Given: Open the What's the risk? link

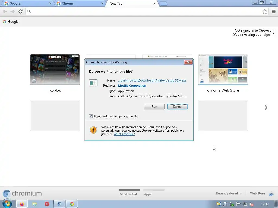Looking at the screenshot, I should pos(124,134).
